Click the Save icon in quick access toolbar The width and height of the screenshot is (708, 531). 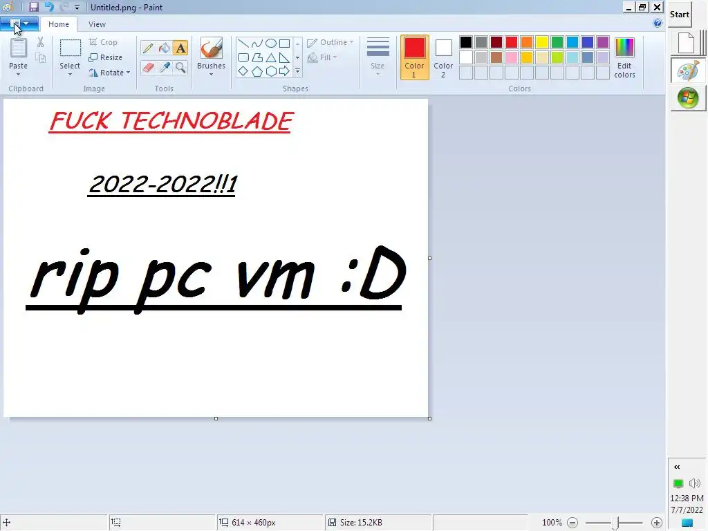coord(34,7)
